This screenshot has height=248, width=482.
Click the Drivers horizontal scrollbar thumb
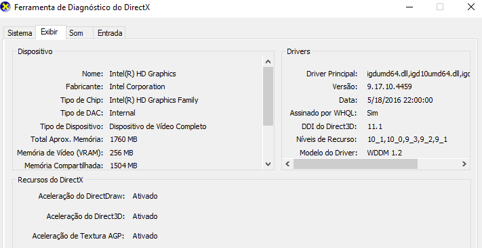[x=355, y=164]
